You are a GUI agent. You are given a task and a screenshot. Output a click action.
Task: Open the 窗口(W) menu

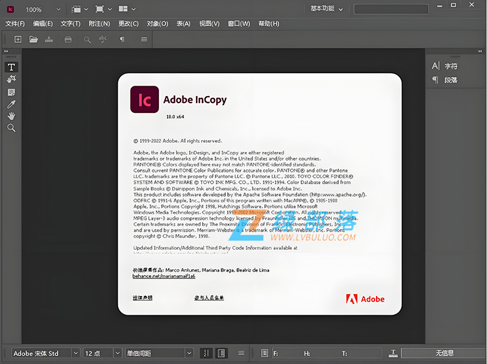coord(239,23)
